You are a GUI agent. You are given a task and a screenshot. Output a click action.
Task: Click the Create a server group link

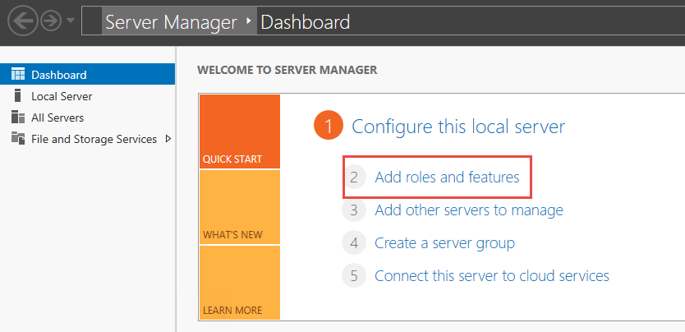click(x=444, y=243)
